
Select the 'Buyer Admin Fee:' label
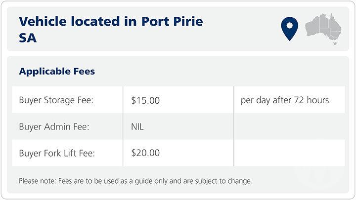(55, 127)
